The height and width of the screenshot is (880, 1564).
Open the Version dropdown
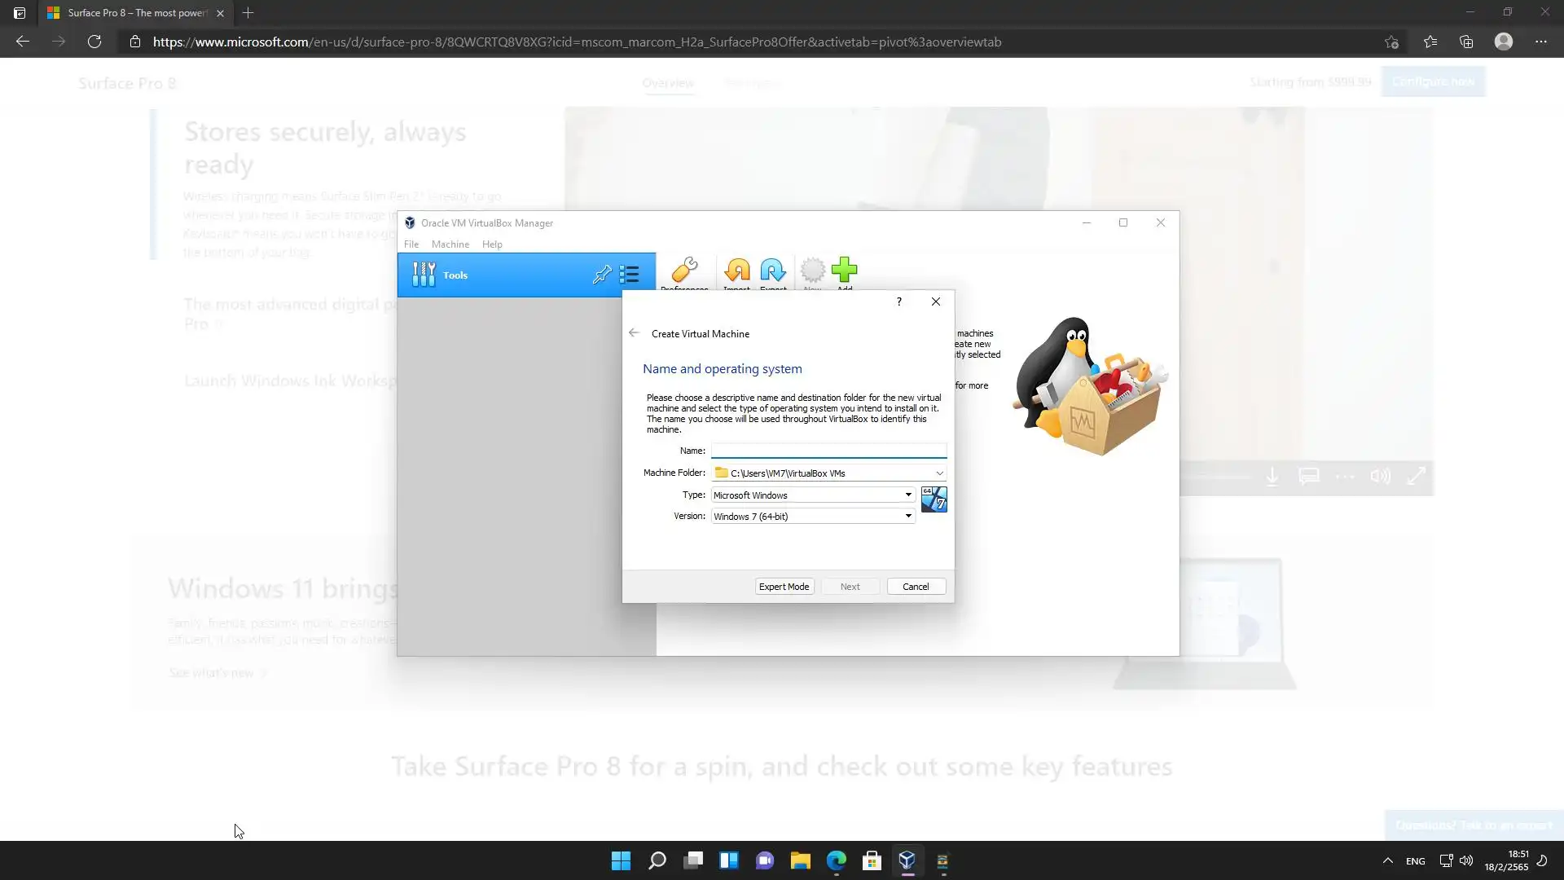907,516
